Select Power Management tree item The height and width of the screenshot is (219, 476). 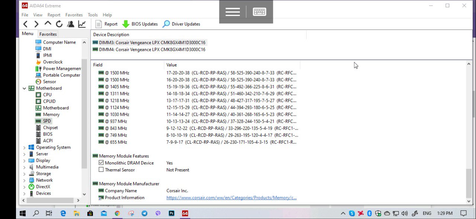coord(58,68)
